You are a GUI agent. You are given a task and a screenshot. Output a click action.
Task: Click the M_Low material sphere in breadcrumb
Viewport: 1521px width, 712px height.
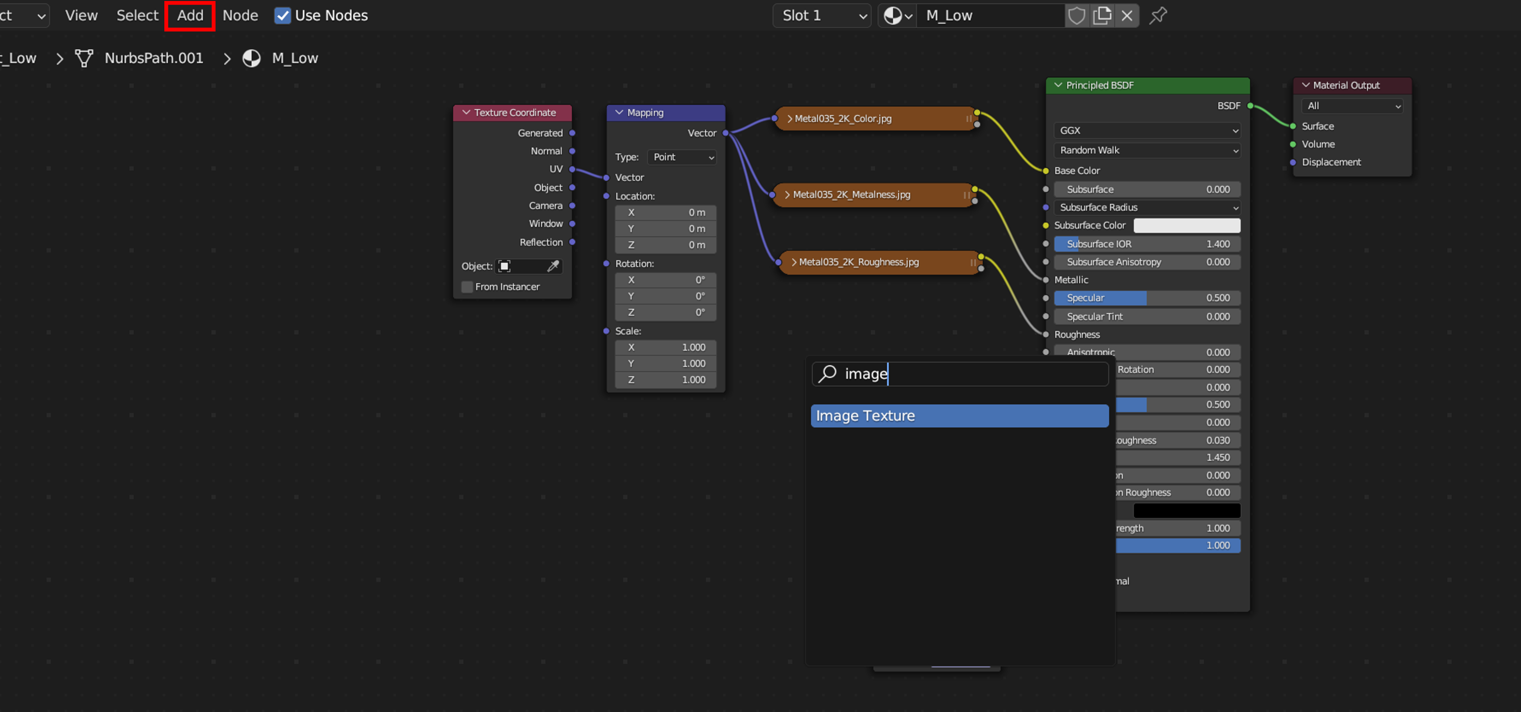[x=251, y=58]
